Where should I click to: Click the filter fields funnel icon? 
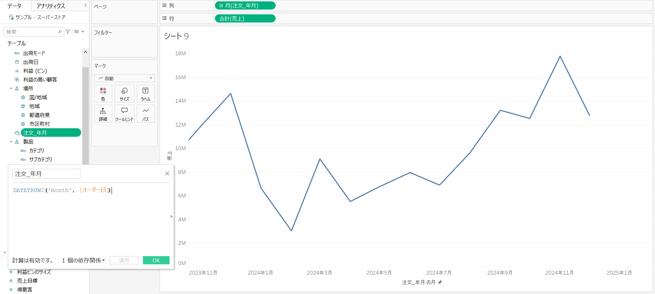[x=68, y=32]
